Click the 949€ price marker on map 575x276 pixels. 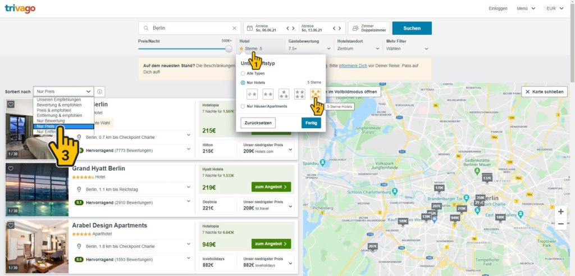(455, 218)
